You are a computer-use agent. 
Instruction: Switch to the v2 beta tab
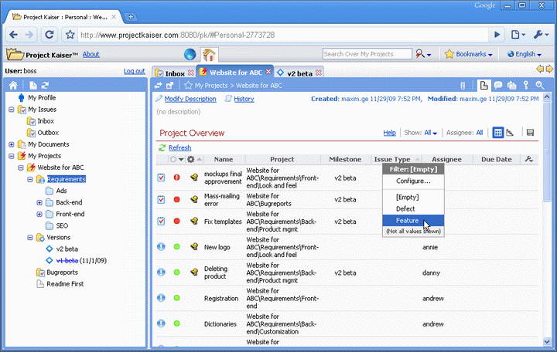pos(299,73)
